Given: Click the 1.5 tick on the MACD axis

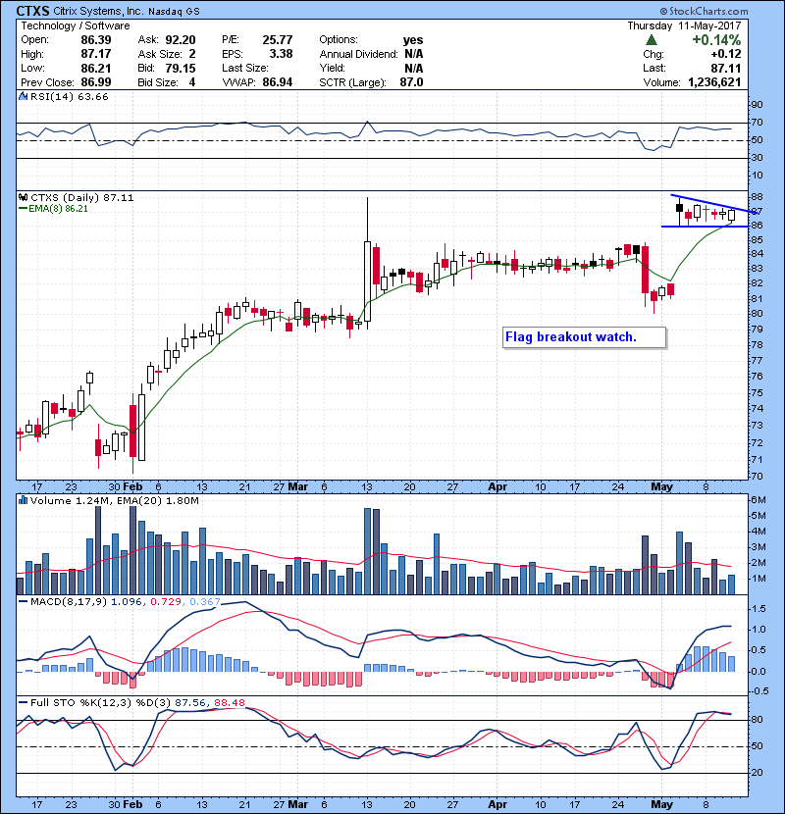Looking at the screenshot, I should point(759,608).
